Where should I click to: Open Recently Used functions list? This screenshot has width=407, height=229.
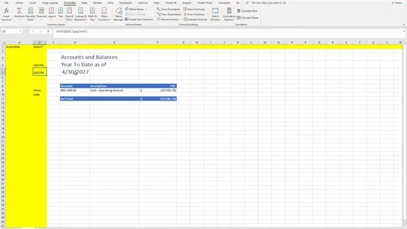[x=31, y=14]
